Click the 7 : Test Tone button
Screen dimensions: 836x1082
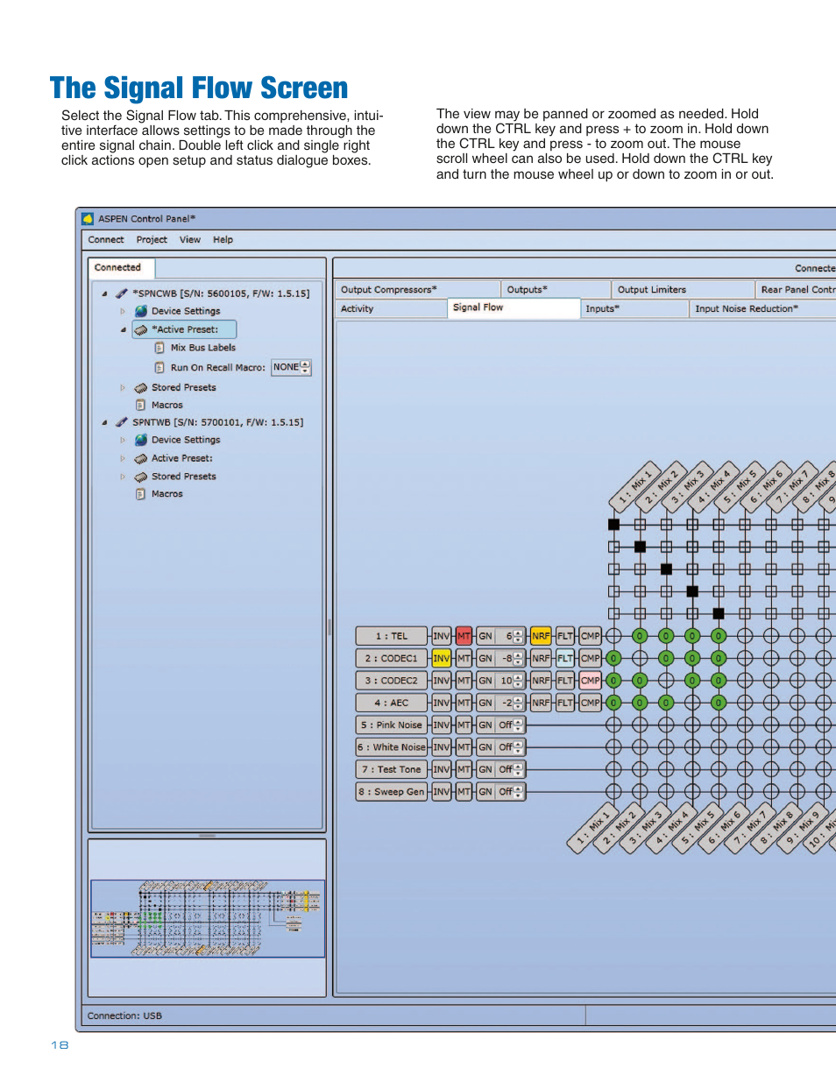pyautogui.click(x=392, y=769)
